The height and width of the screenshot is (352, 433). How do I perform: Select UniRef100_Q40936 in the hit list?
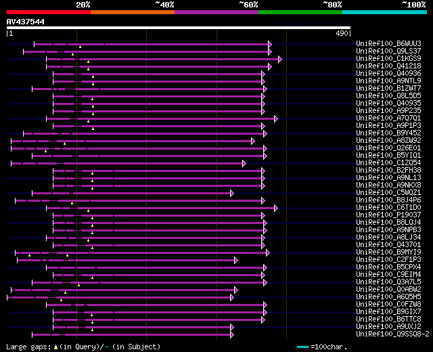pyautogui.click(x=388, y=74)
